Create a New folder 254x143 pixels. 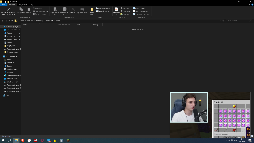[x=92, y=11]
